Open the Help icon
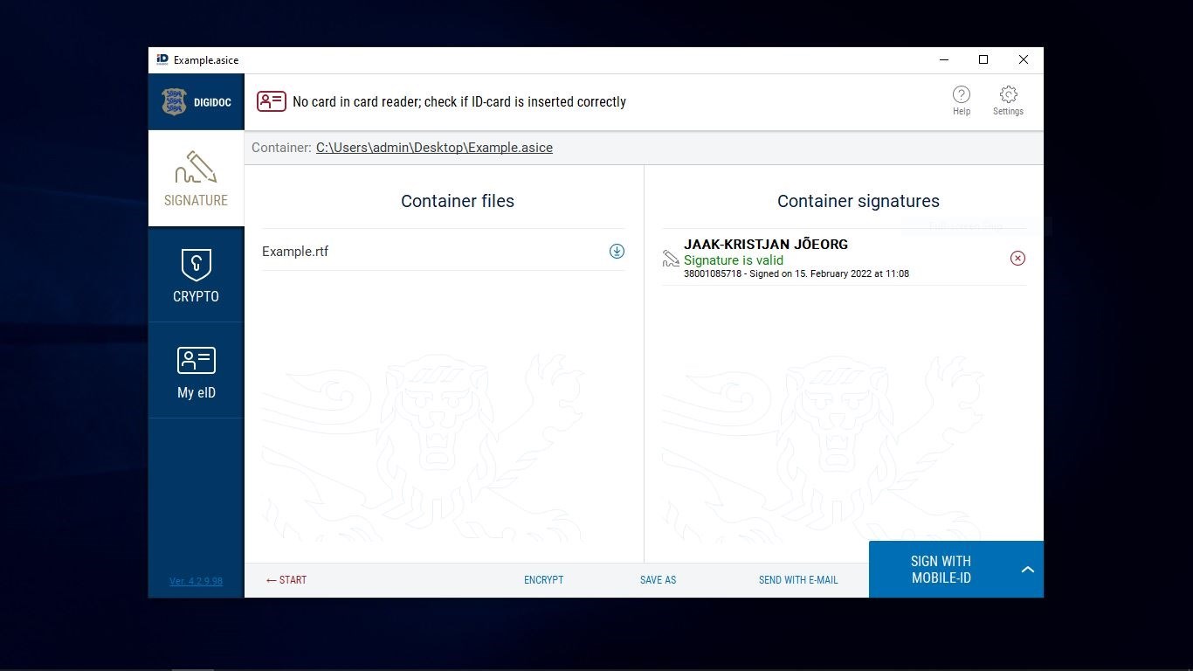Viewport: 1193px width, 671px height. coord(961,100)
